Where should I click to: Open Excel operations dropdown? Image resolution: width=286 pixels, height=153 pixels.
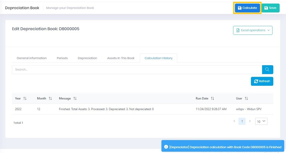[253, 30]
